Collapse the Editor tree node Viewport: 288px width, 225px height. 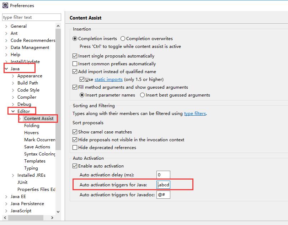[13, 111]
